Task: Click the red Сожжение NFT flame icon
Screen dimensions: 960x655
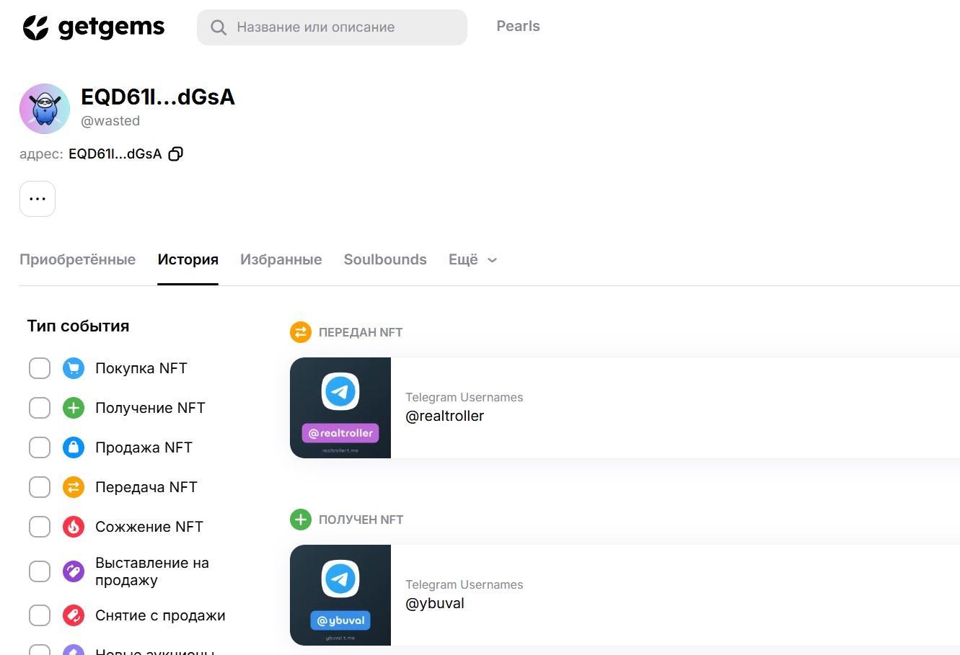Action: click(74, 527)
